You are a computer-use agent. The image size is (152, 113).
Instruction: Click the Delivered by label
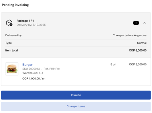pyautogui.click(x=13, y=35)
